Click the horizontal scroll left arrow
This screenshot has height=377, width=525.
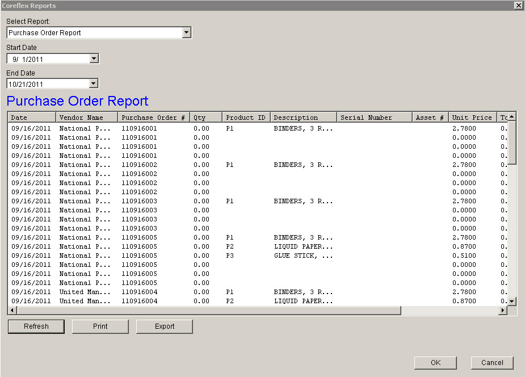tap(12, 311)
